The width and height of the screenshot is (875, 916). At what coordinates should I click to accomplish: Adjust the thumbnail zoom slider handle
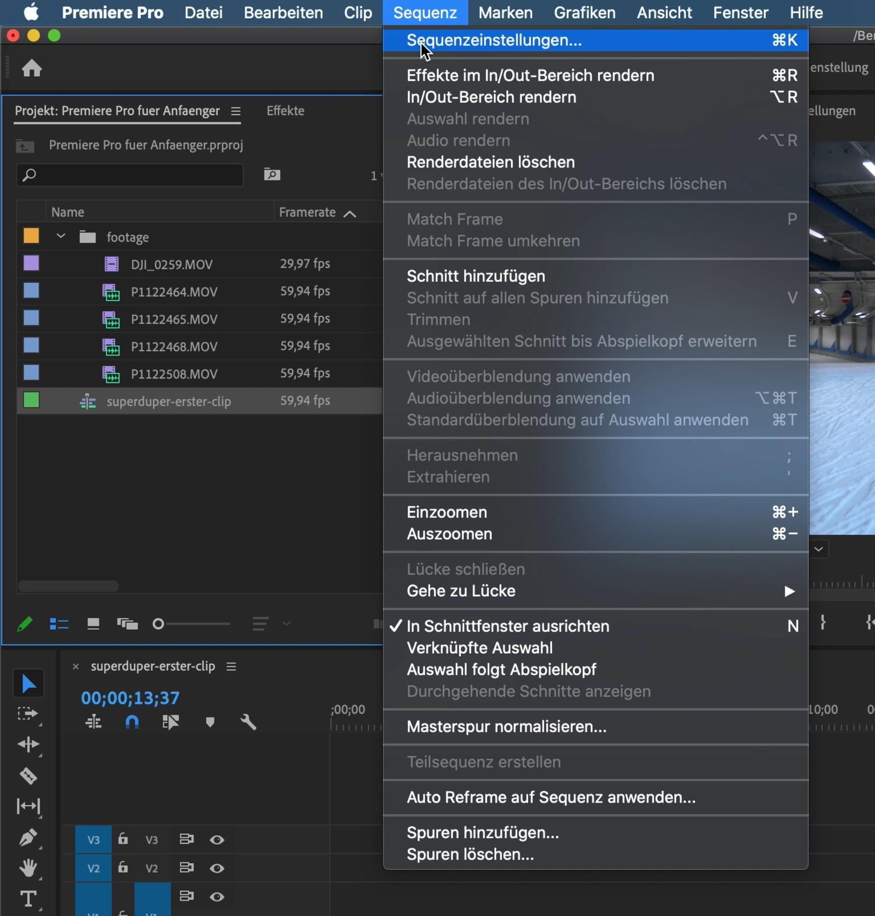(x=158, y=624)
